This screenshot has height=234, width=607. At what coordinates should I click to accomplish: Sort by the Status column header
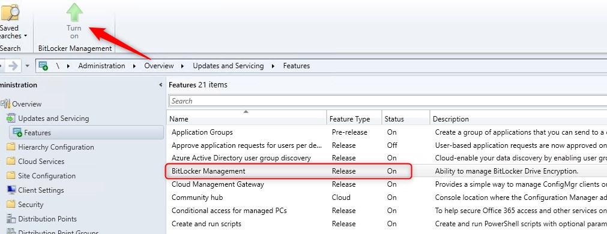[x=406, y=118]
